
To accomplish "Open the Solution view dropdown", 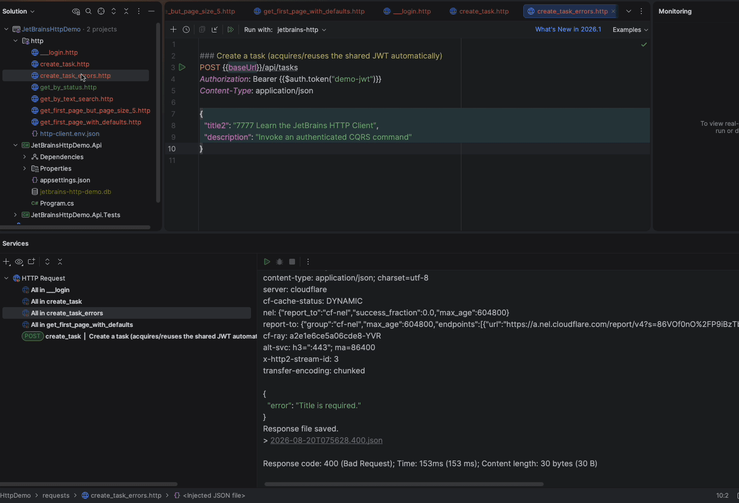I will pos(18,11).
